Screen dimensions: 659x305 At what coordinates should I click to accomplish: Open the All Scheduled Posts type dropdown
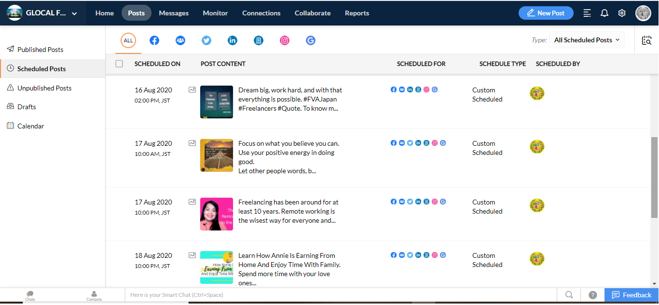[x=587, y=40]
